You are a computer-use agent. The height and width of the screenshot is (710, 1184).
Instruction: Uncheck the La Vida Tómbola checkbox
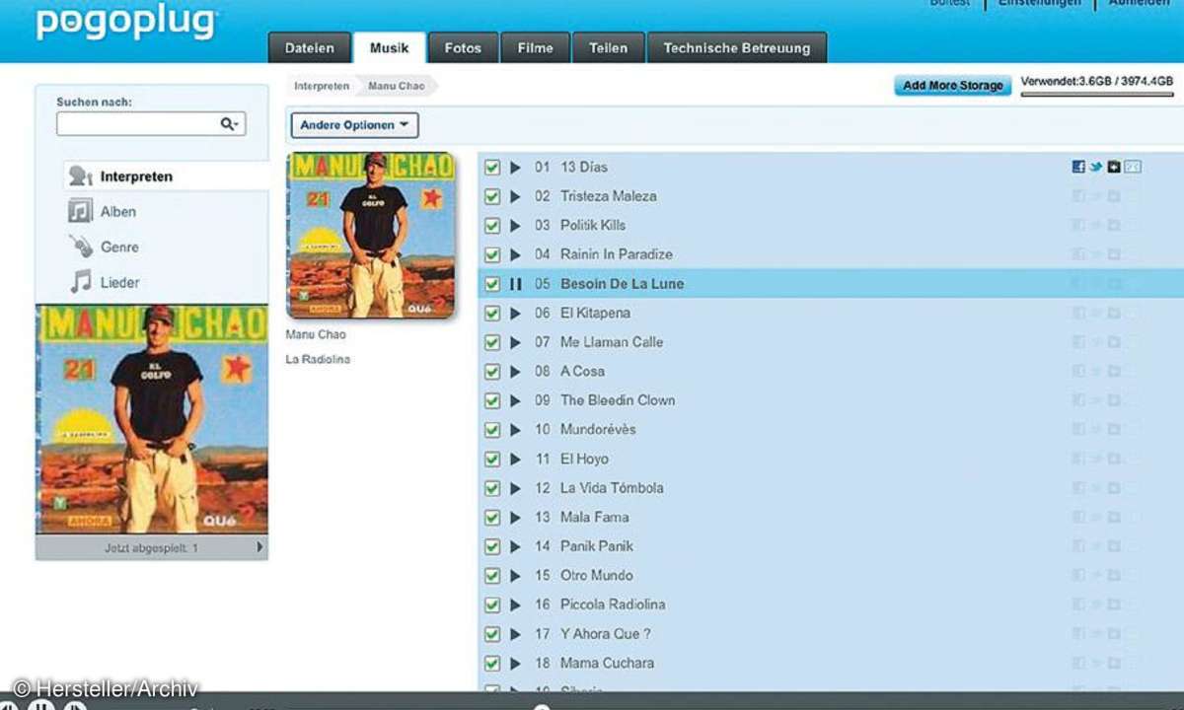click(x=492, y=488)
